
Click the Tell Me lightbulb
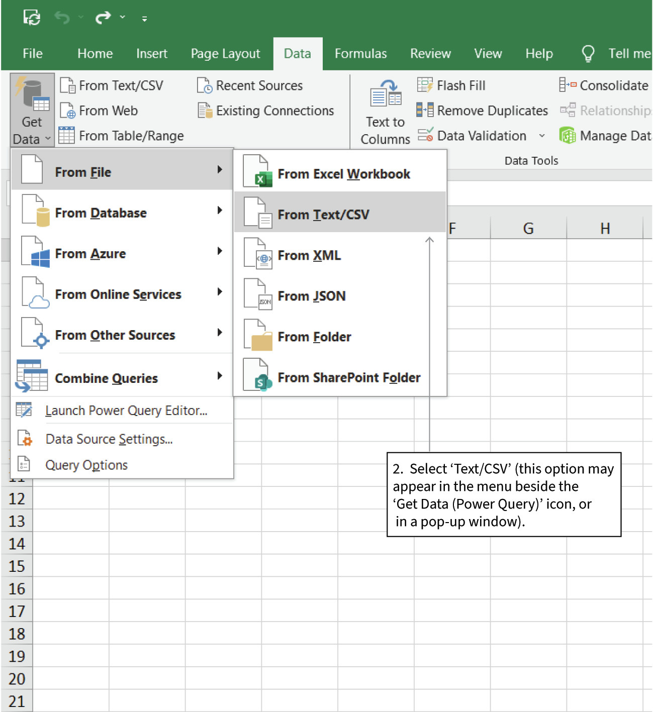click(x=588, y=53)
